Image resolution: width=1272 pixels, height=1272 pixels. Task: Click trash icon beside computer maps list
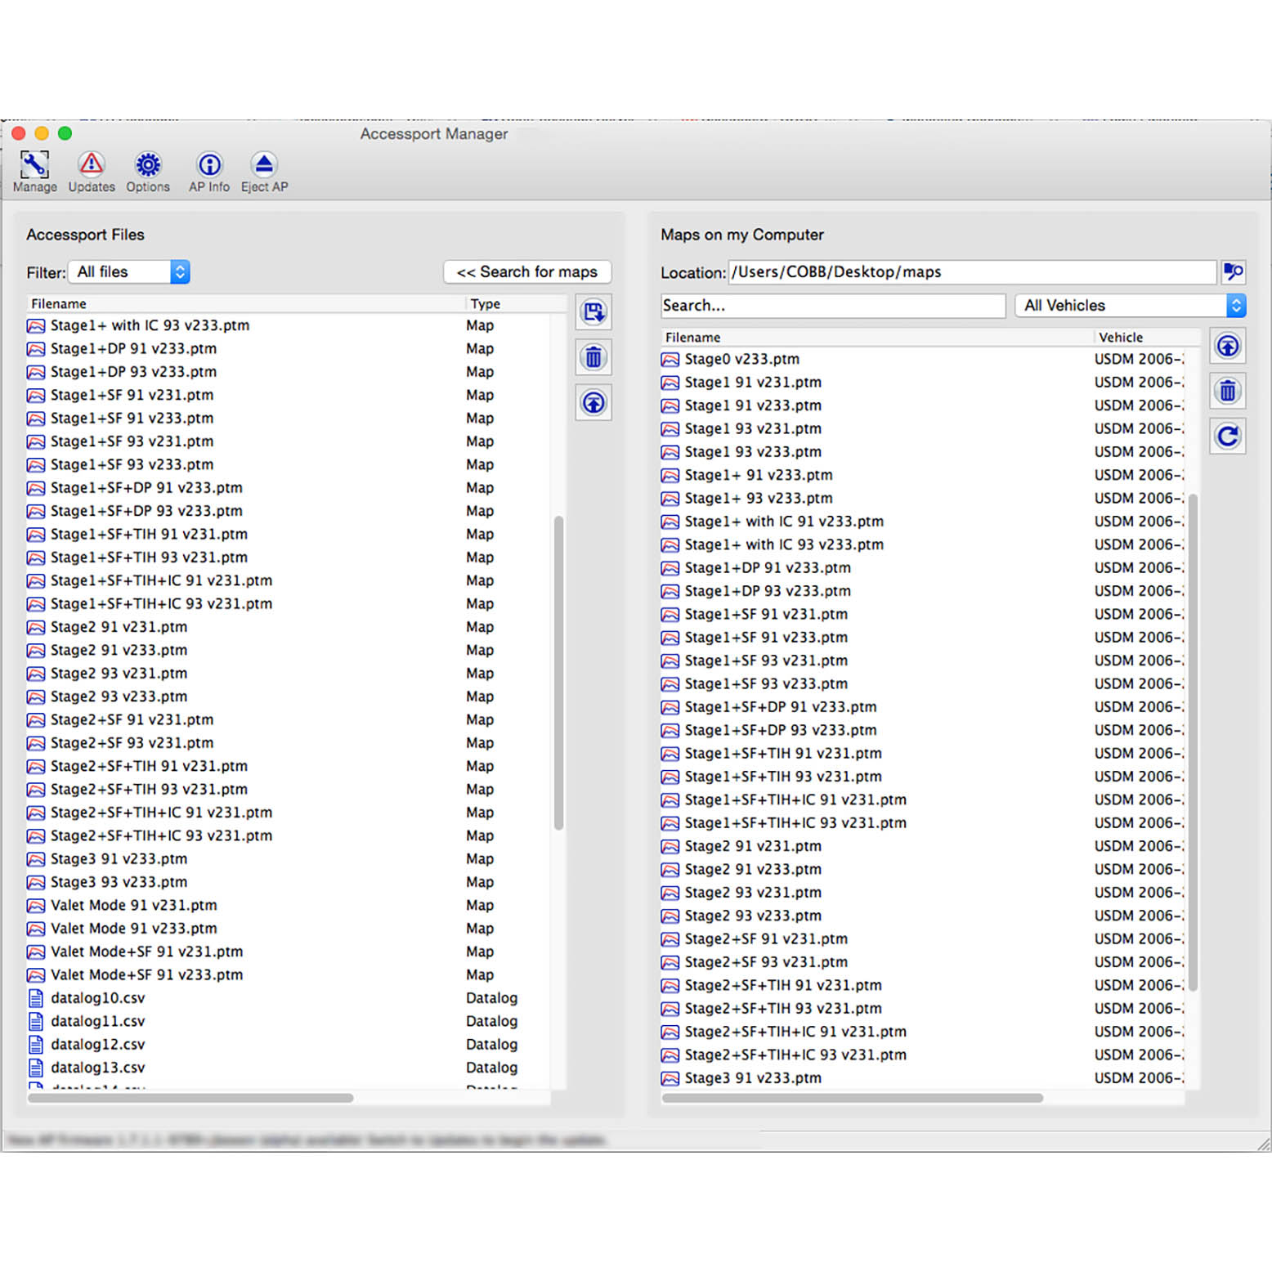click(1227, 392)
